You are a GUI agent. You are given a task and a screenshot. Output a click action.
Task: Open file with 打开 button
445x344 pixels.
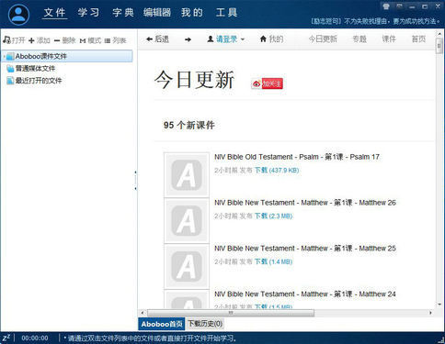[14, 40]
